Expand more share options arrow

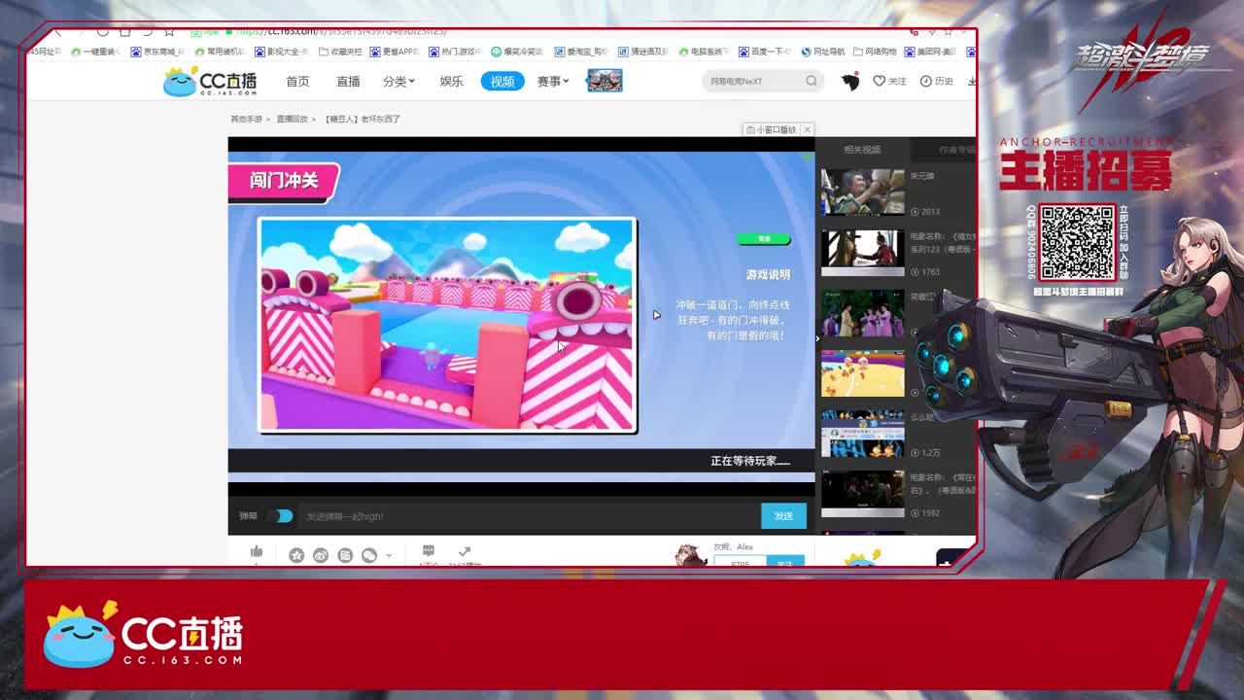[389, 556]
